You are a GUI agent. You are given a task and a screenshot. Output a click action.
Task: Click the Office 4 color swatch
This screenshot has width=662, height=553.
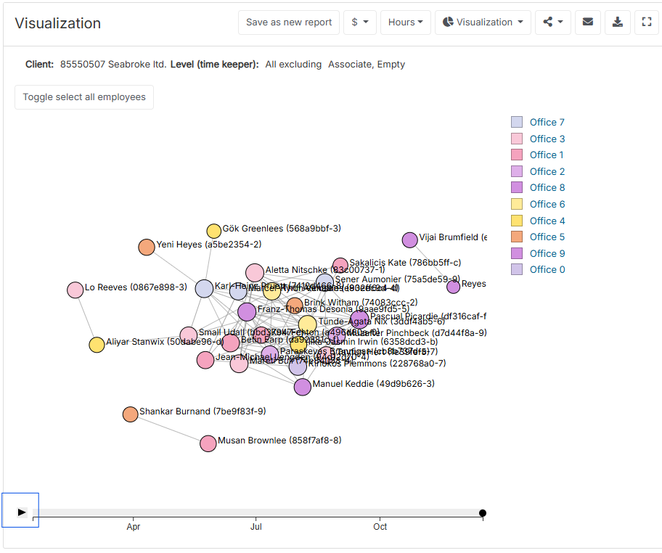[x=517, y=221]
